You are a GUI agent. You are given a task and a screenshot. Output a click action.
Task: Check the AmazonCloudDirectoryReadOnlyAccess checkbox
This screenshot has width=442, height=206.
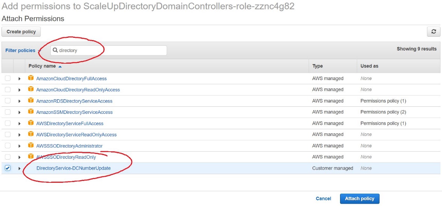(x=8, y=90)
